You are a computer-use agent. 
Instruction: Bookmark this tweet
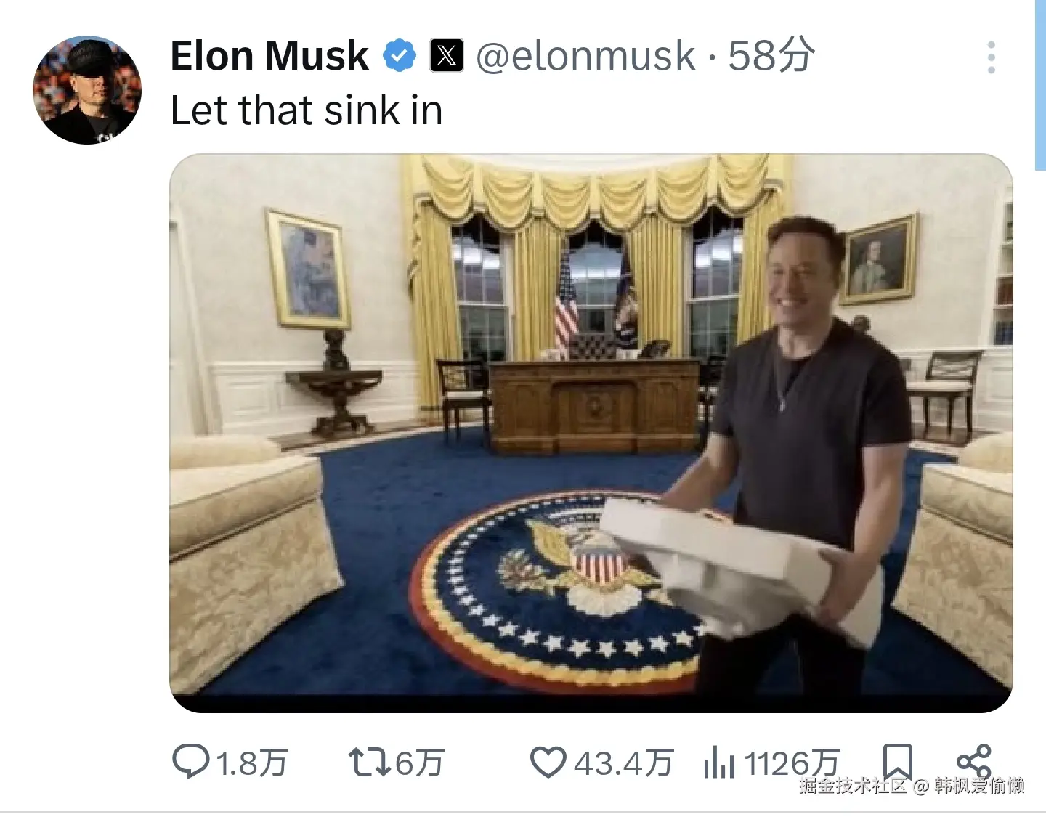[897, 763]
